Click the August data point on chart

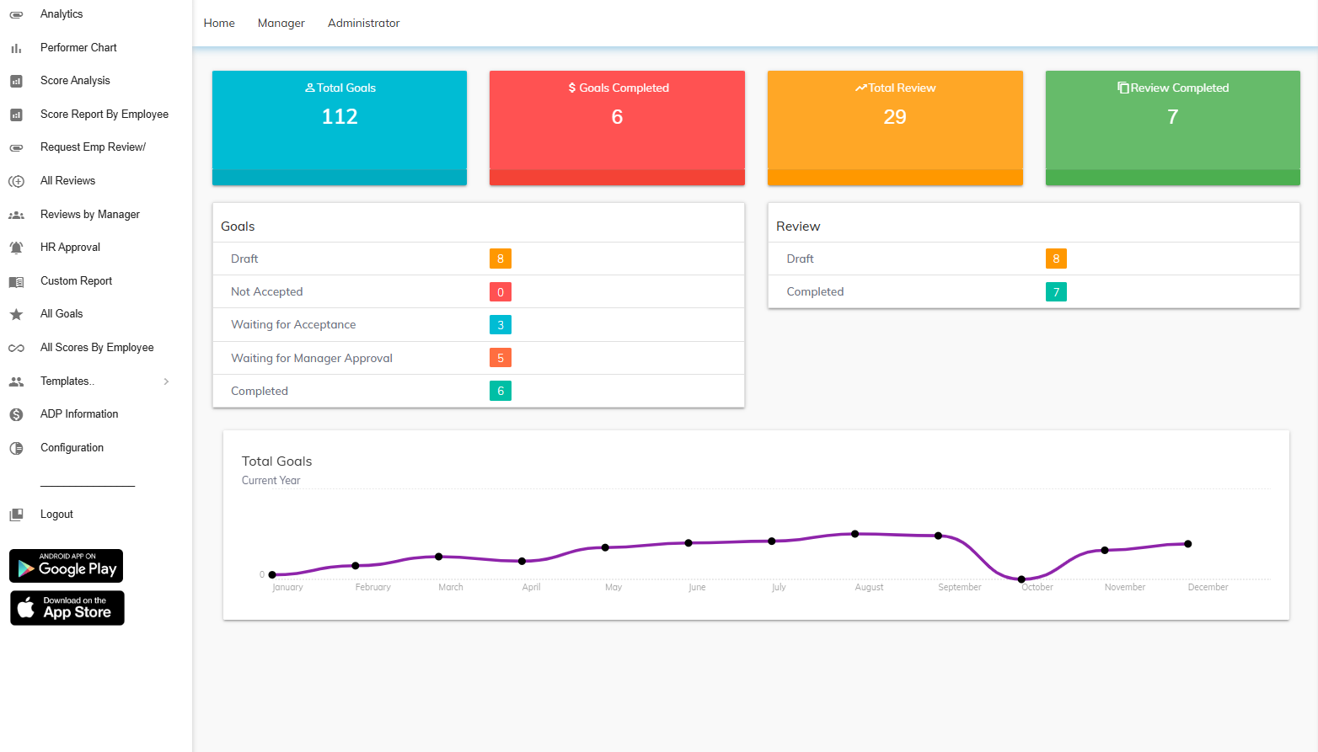855,534
